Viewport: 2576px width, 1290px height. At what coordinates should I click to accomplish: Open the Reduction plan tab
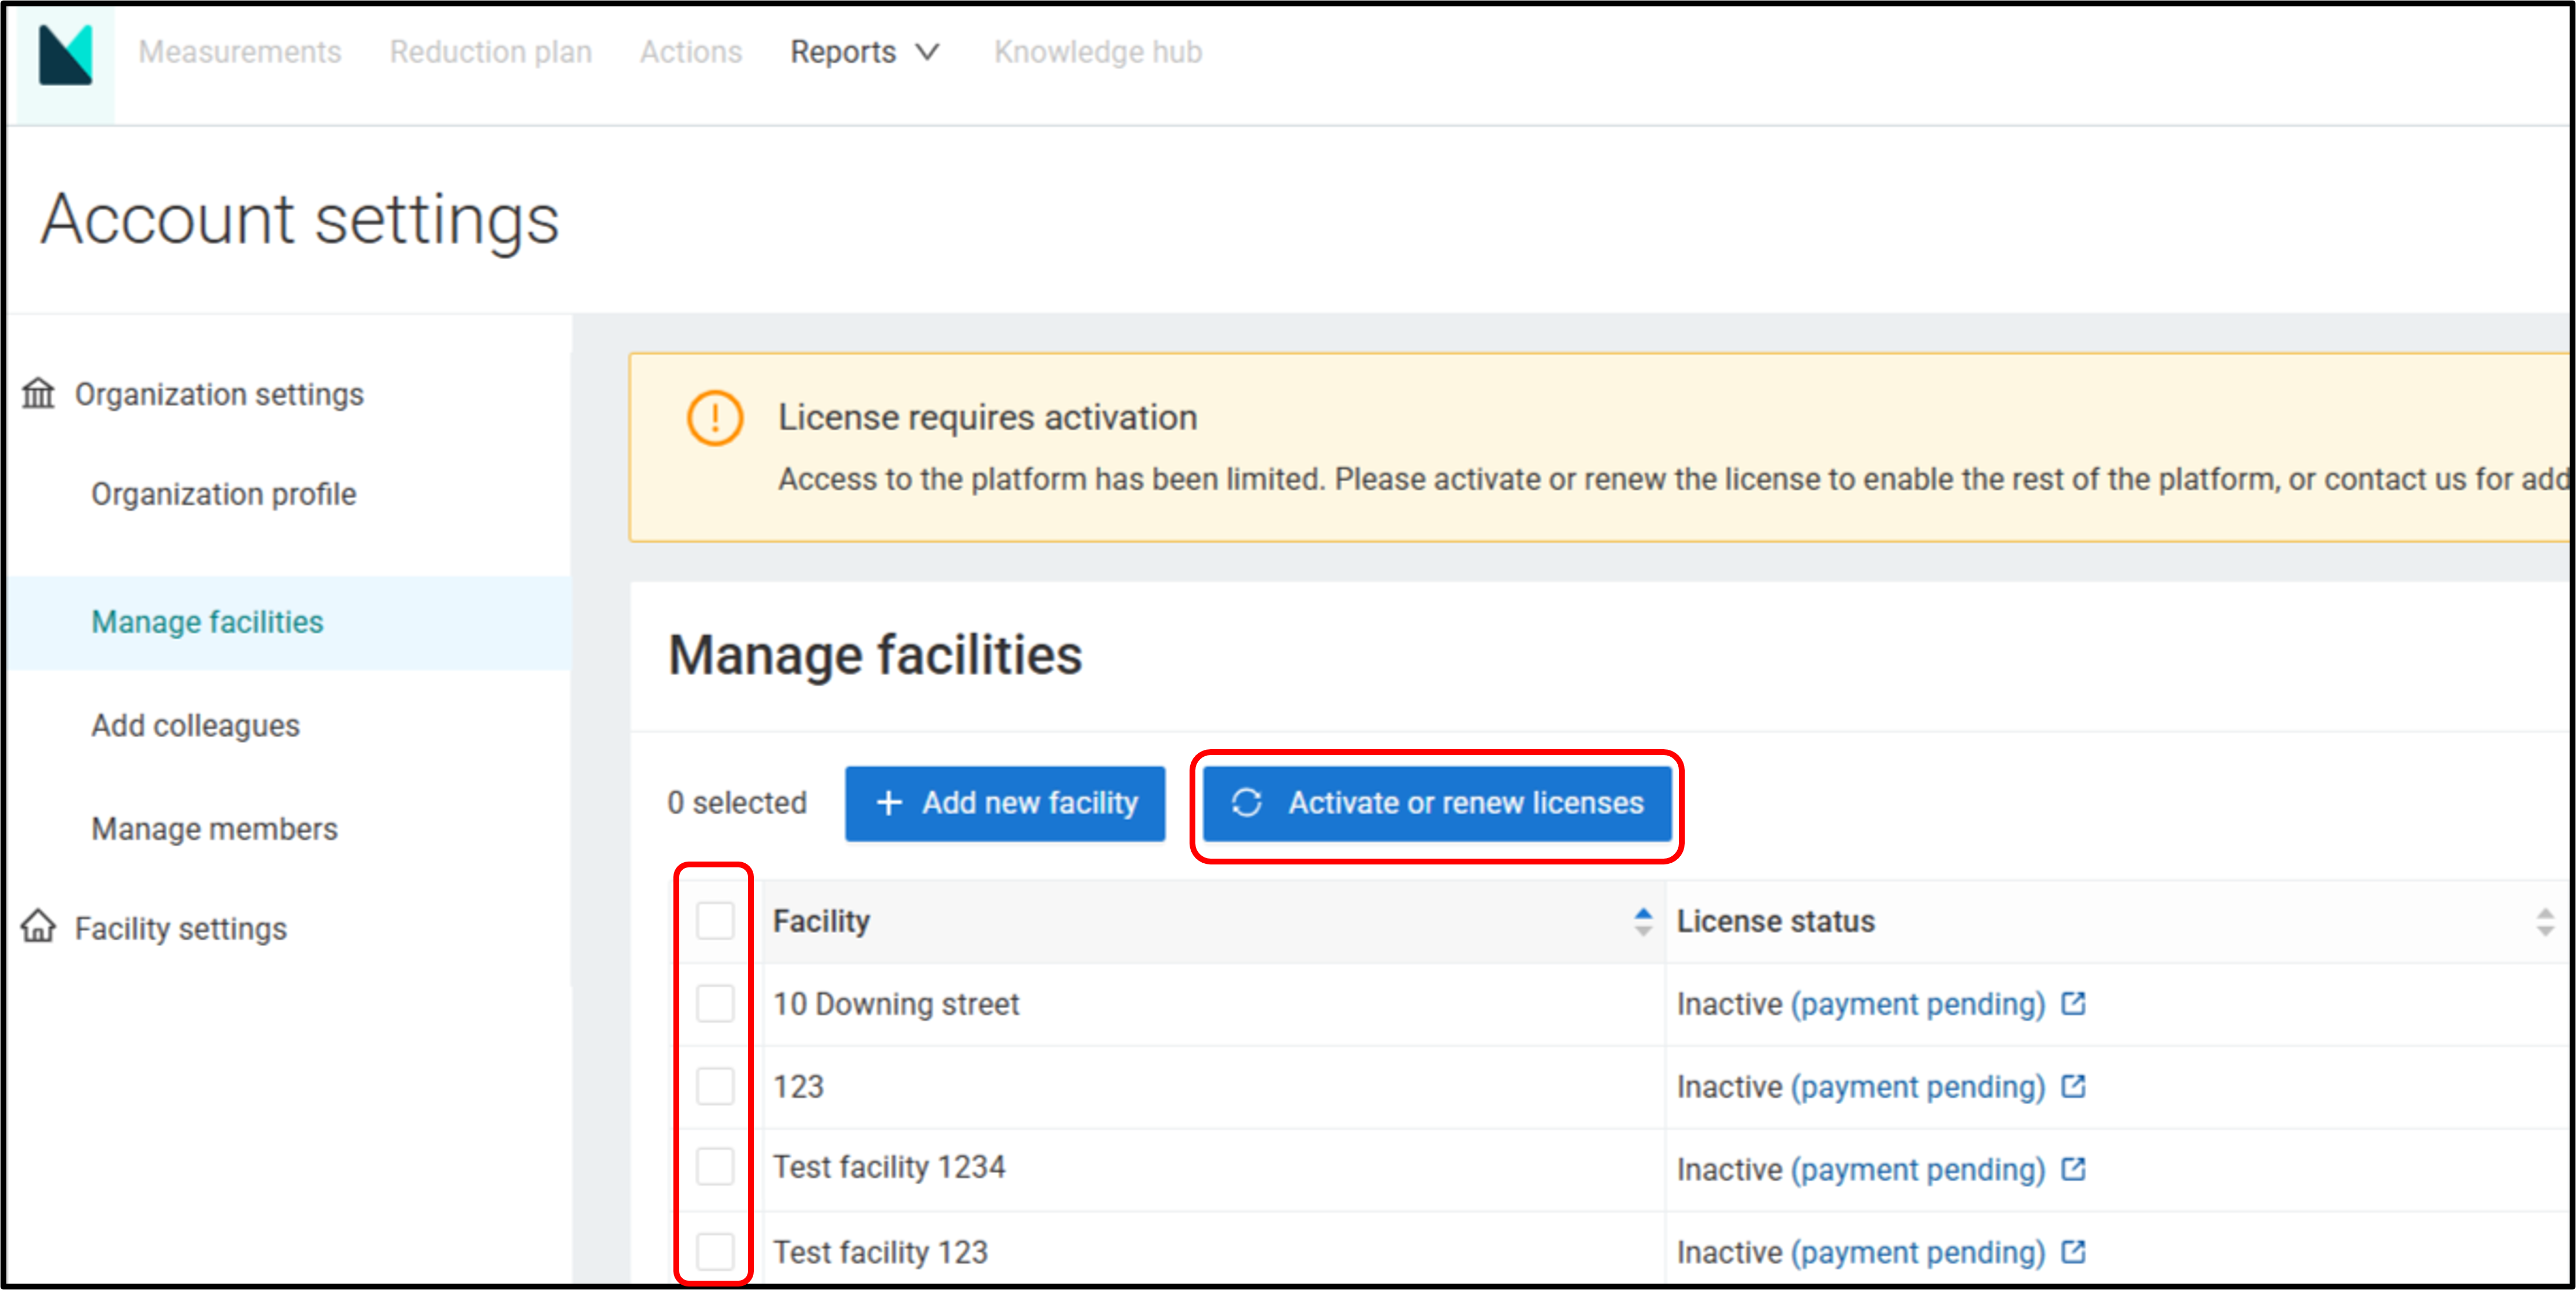[491, 52]
